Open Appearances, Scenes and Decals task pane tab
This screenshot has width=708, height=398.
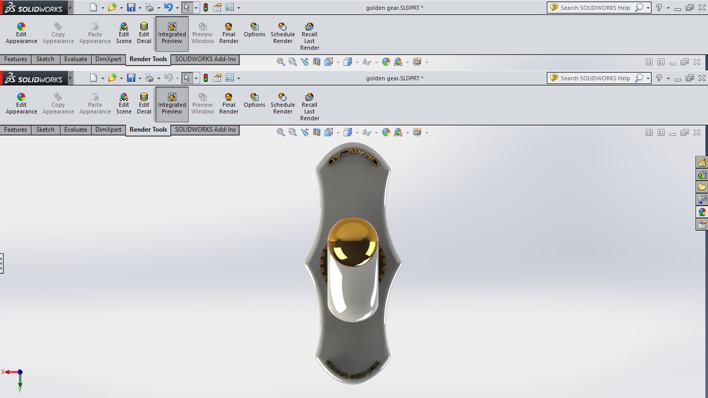702,212
